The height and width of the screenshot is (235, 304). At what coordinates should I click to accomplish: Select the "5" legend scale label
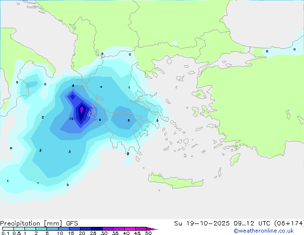[x=47, y=233]
